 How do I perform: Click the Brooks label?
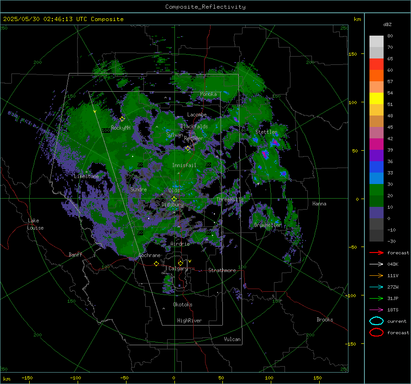325,320
